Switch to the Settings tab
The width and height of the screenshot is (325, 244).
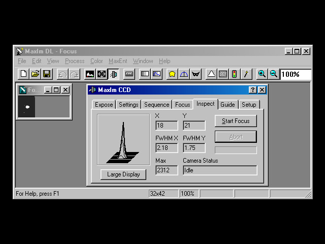(128, 105)
